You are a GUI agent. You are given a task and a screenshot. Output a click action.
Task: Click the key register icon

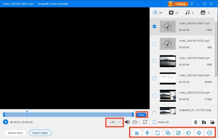(192, 4)
